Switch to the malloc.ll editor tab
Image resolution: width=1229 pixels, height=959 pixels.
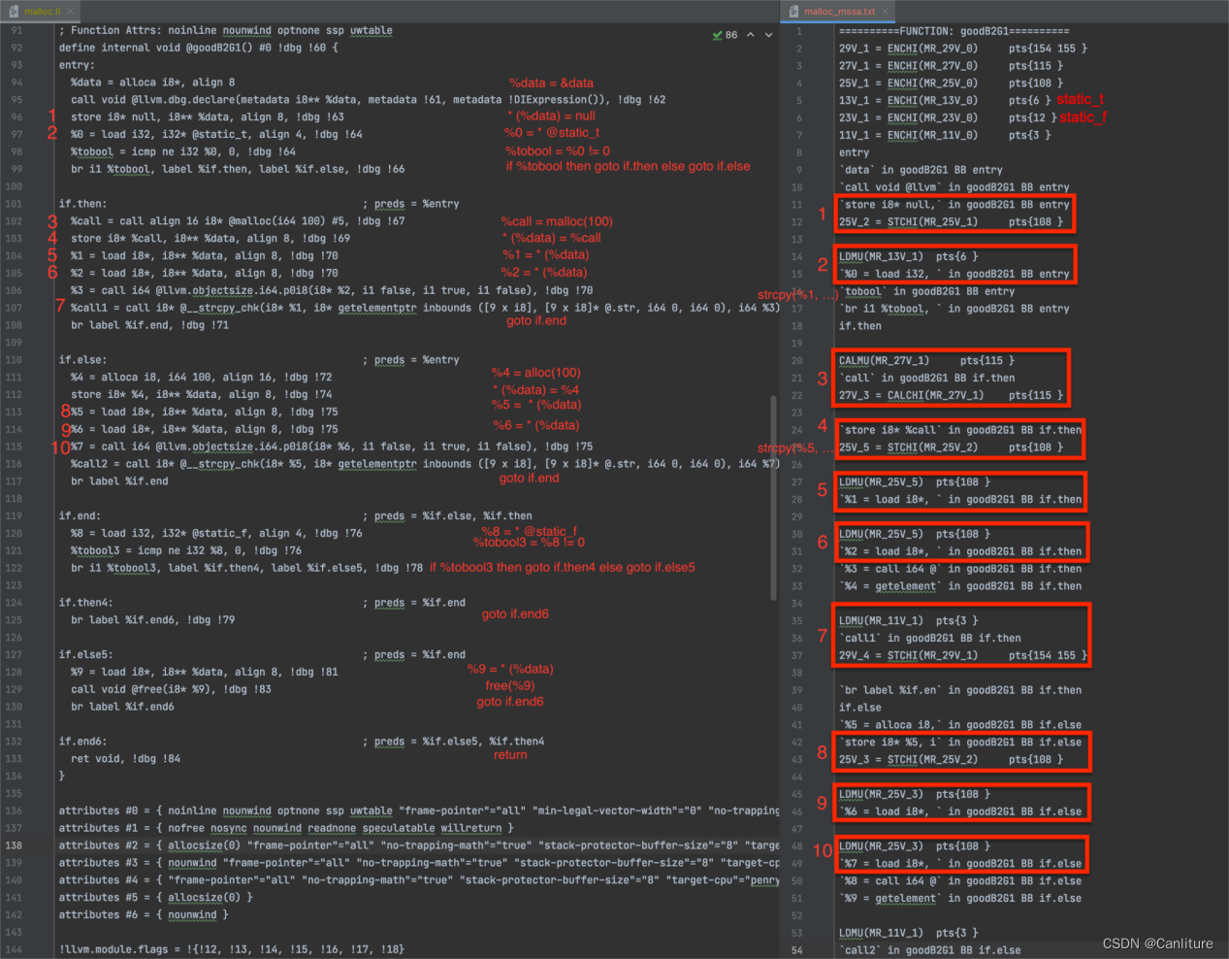[41, 11]
